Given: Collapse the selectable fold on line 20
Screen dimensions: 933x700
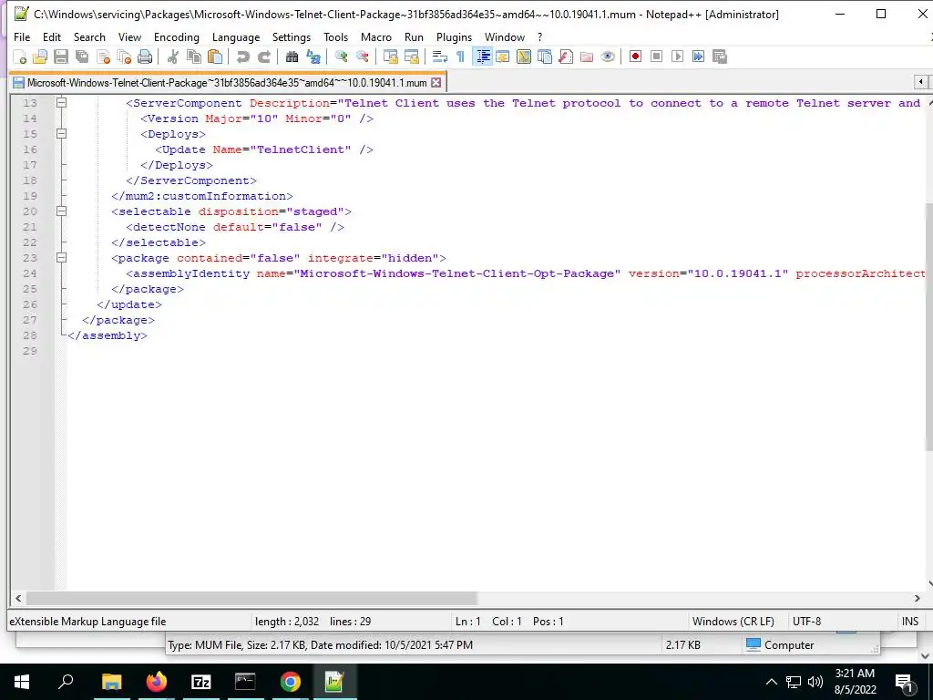Looking at the screenshot, I should point(61,211).
